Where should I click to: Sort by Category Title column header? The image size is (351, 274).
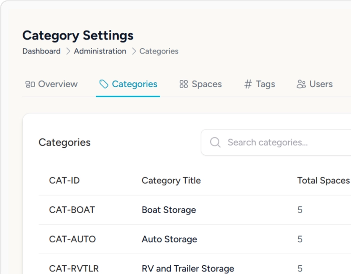tap(171, 181)
